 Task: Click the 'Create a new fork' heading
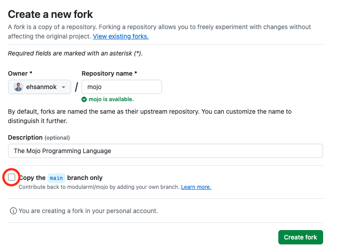click(50, 14)
